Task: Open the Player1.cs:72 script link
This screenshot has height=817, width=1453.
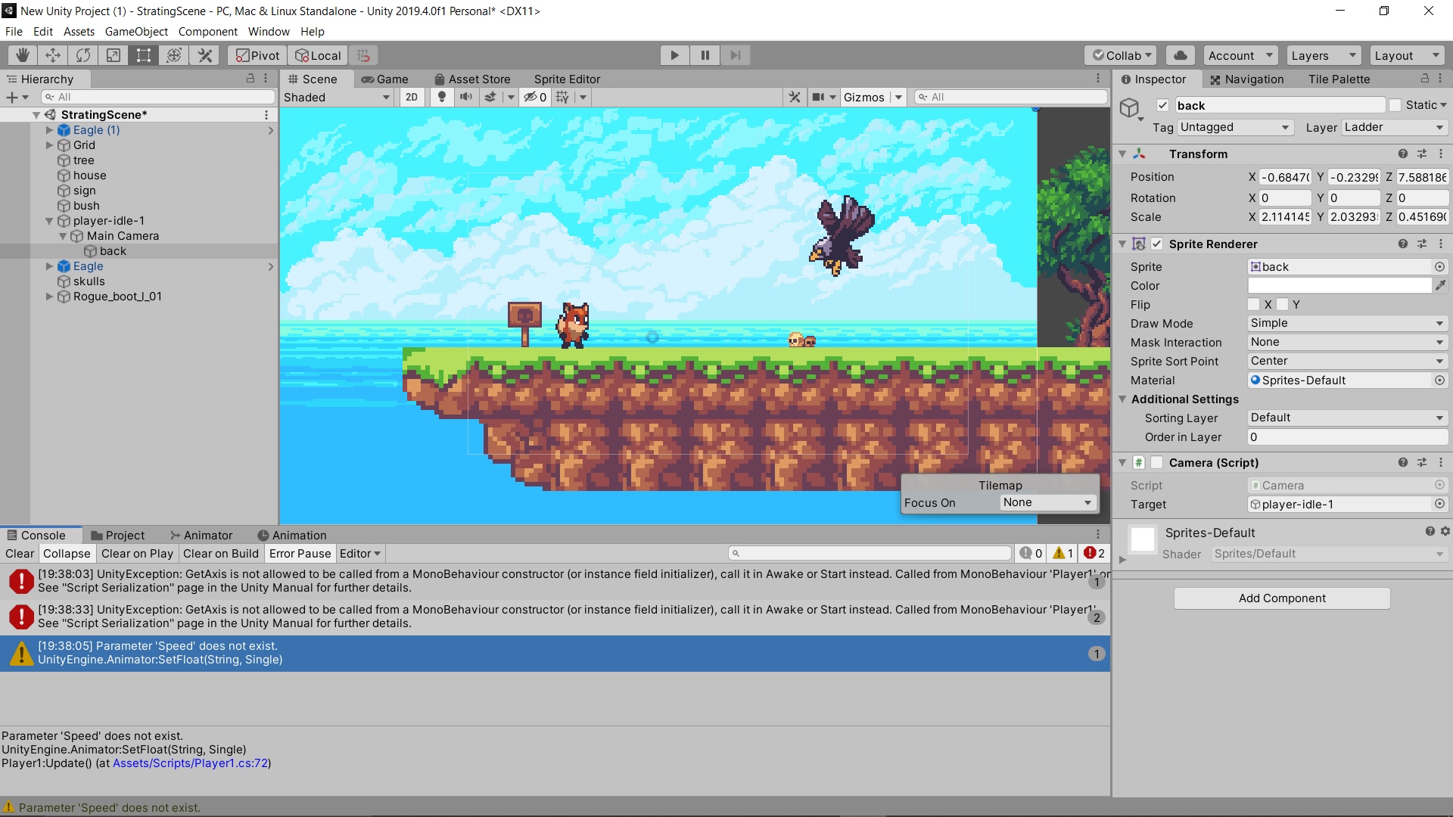Action: 191,763
